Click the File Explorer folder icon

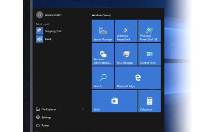click(38, 109)
